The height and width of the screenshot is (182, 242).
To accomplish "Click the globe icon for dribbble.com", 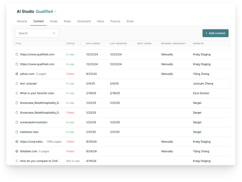I will point(17,151).
